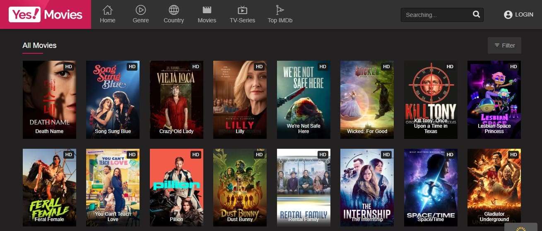Click the 'Feral Female' title text

[x=49, y=219]
